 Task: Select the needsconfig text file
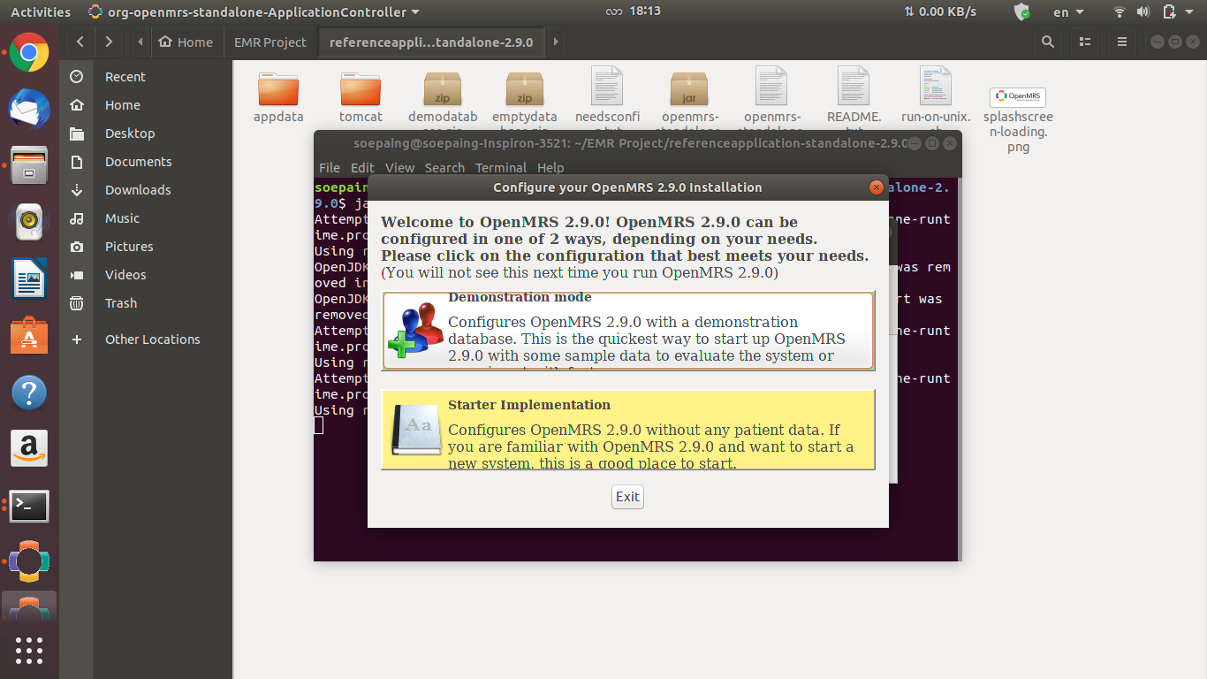coord(607,97)
